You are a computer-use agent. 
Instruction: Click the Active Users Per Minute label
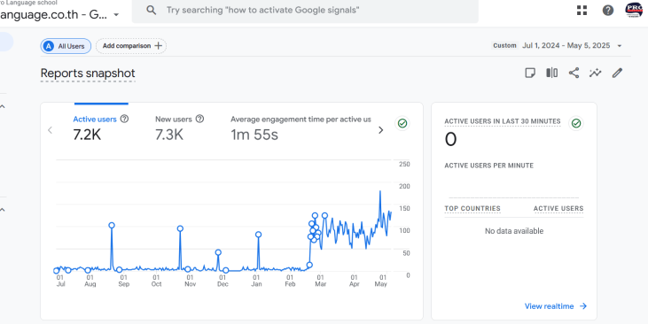coord(489,166)
